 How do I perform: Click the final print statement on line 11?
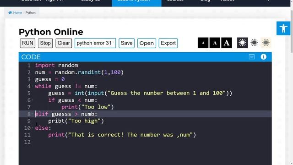[122, 135]
